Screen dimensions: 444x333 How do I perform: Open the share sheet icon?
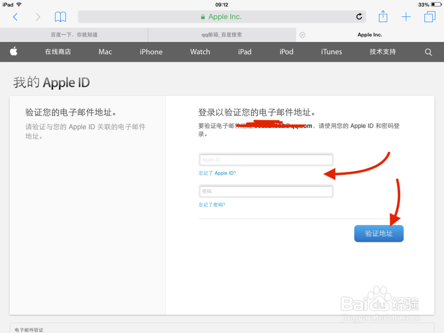(x=383, y=16)
